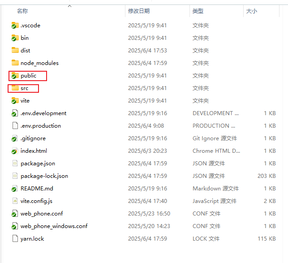Viewport: 288px width, 263px height.
Task: Click the 2 KB size value
Action: point(270,201)
